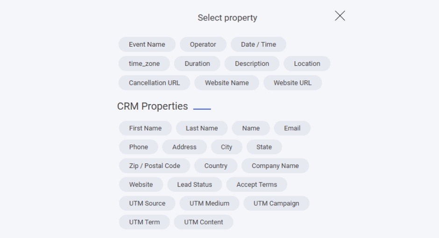Choose the Duration property

(197, 63)
